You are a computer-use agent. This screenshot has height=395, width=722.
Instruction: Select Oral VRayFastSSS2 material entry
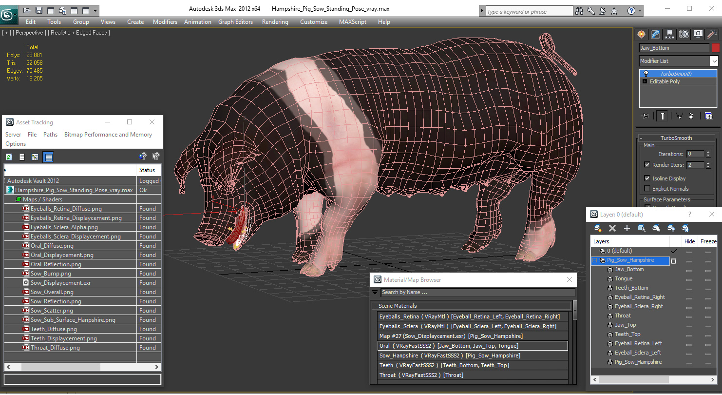pyautogui.click(x=473, y=346)
